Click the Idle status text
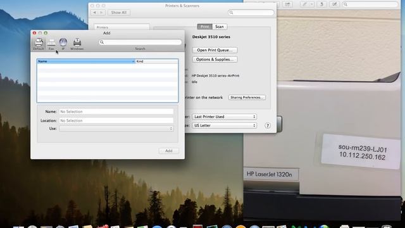405x228 pixels. click(x=194, y=82)
